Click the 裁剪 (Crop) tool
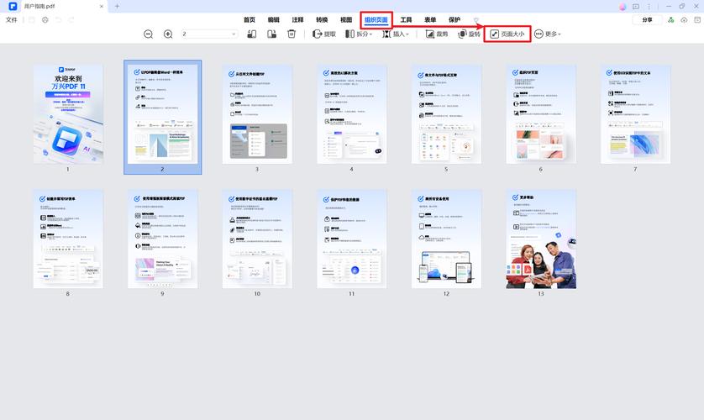Screen dimensions: 704x420 [x=437, y=34]
